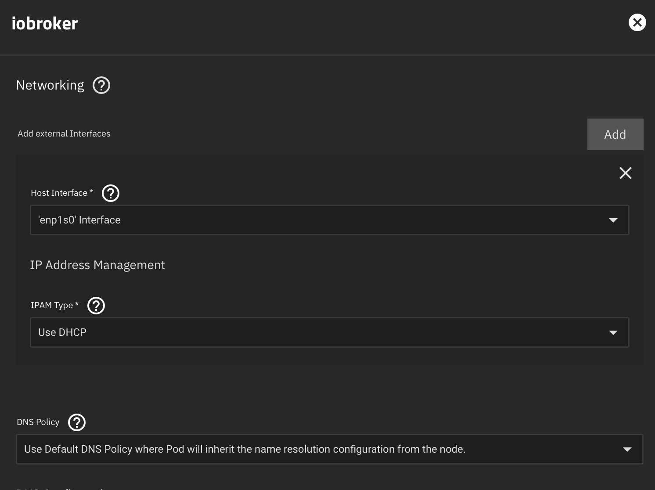
Task: Click the iobroker panel title
Action: coord(45,24)
